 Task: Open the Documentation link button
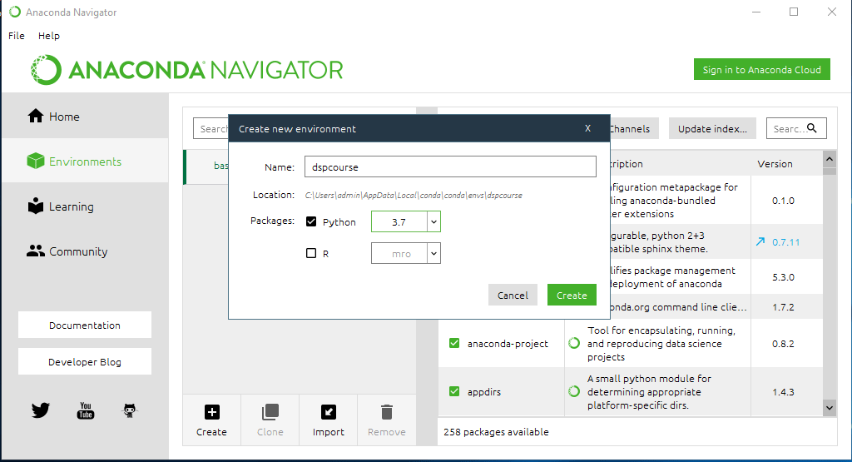[85, 325]
